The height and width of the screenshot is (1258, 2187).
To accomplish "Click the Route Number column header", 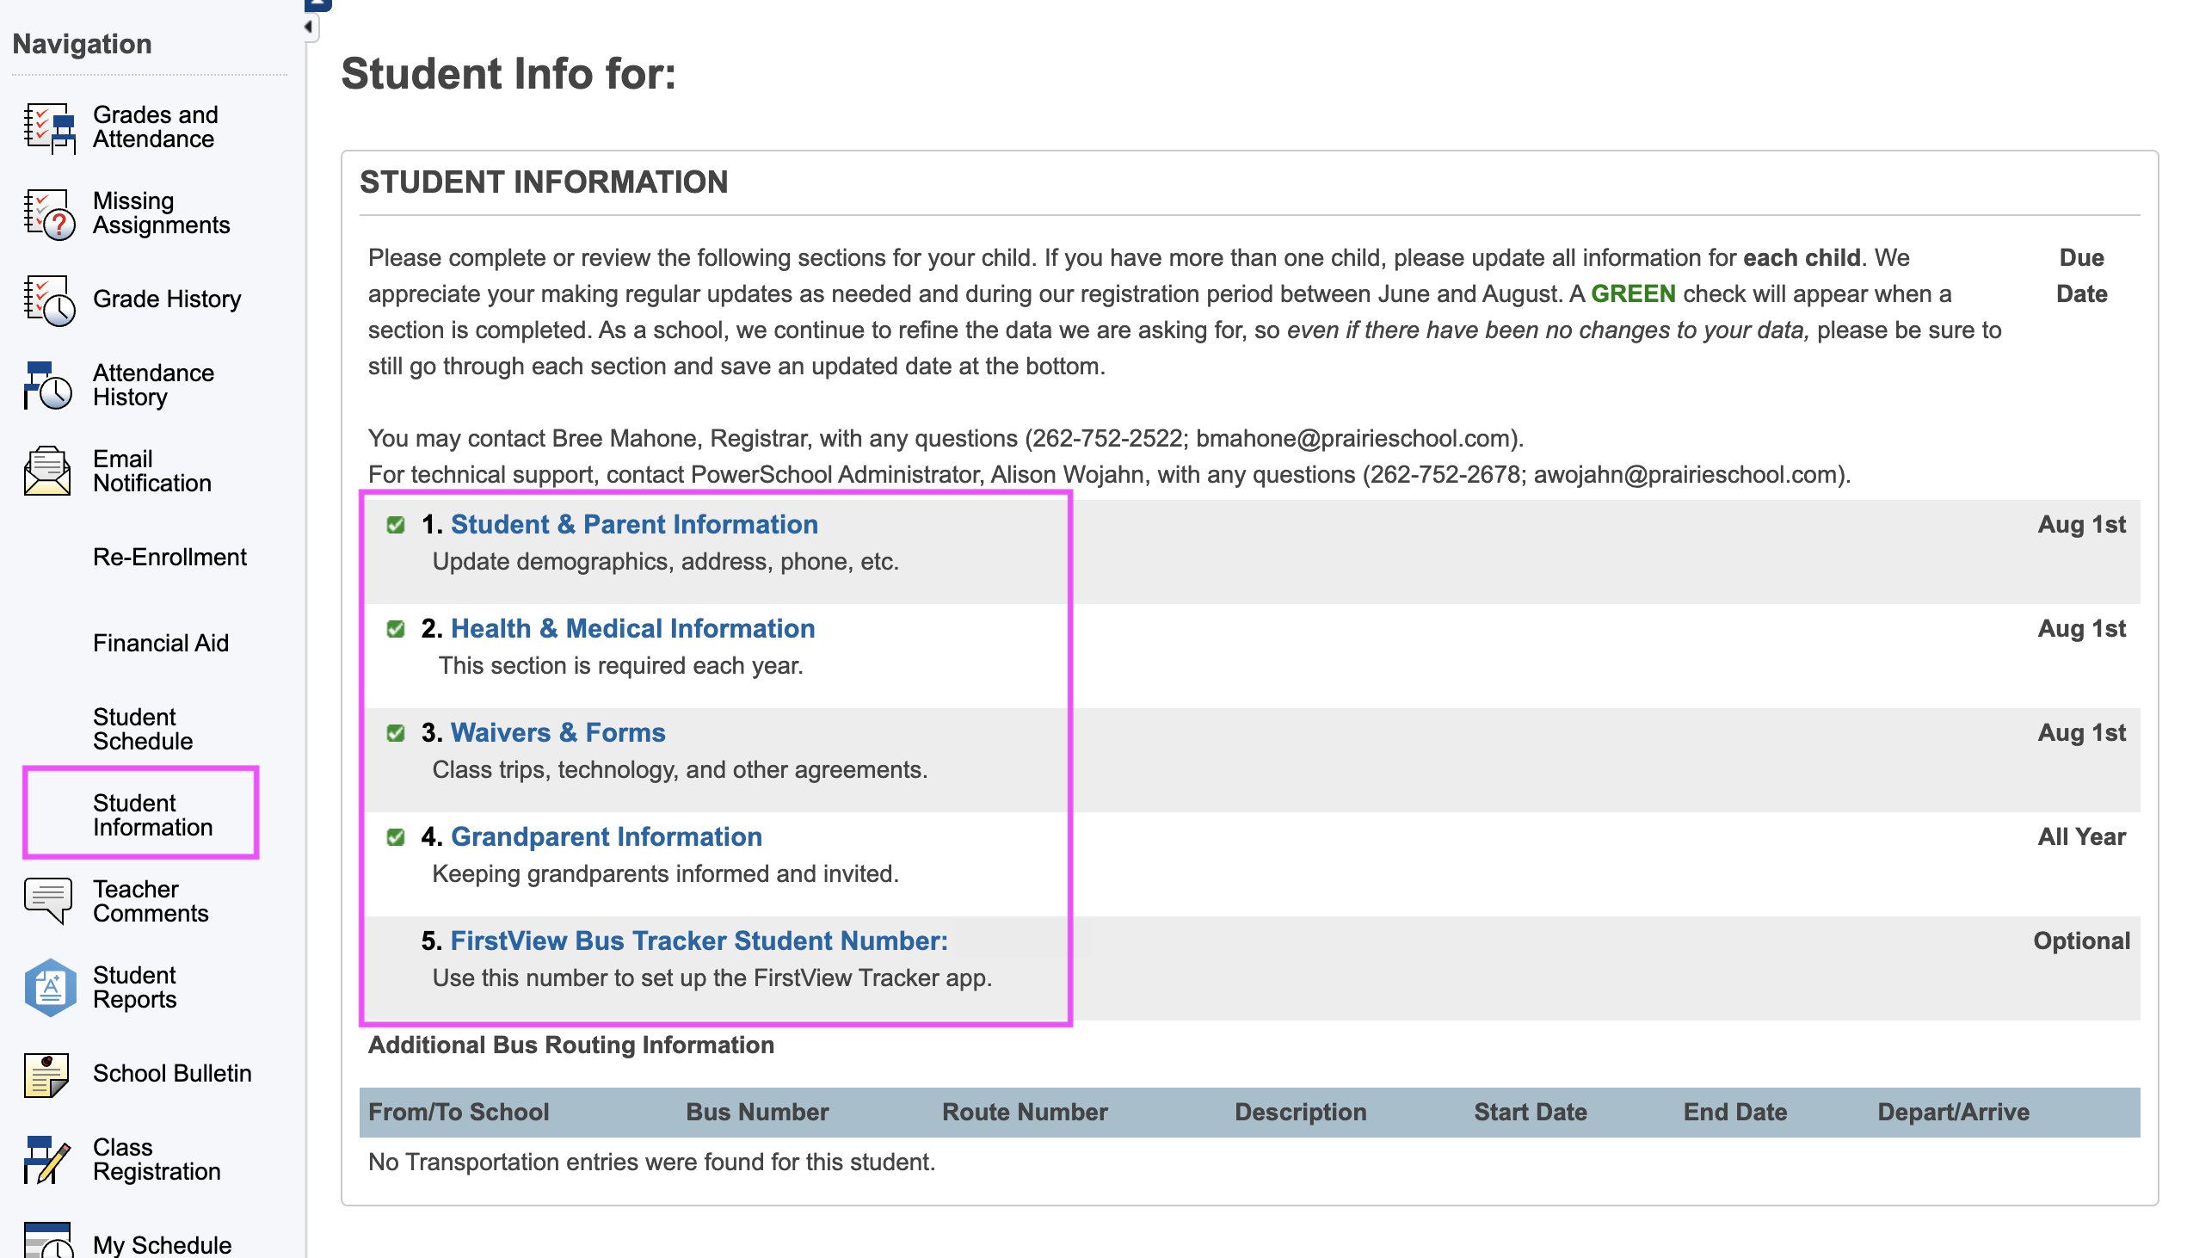I will click(1026, 1113).
